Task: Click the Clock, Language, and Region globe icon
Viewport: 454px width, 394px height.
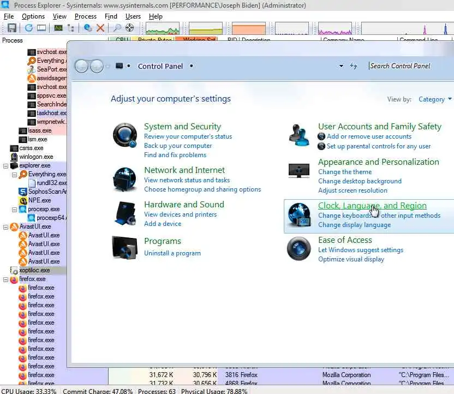Action: 299,215
